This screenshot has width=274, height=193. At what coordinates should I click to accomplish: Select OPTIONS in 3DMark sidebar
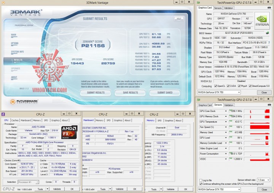click(x=15, y=43)
